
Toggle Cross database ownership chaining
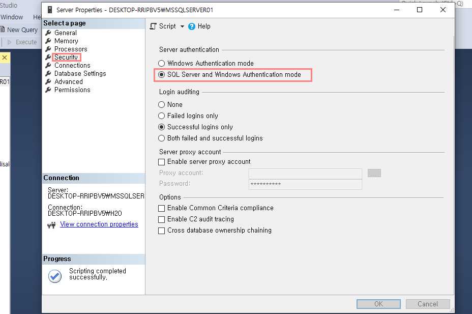(x=162, y=231)
